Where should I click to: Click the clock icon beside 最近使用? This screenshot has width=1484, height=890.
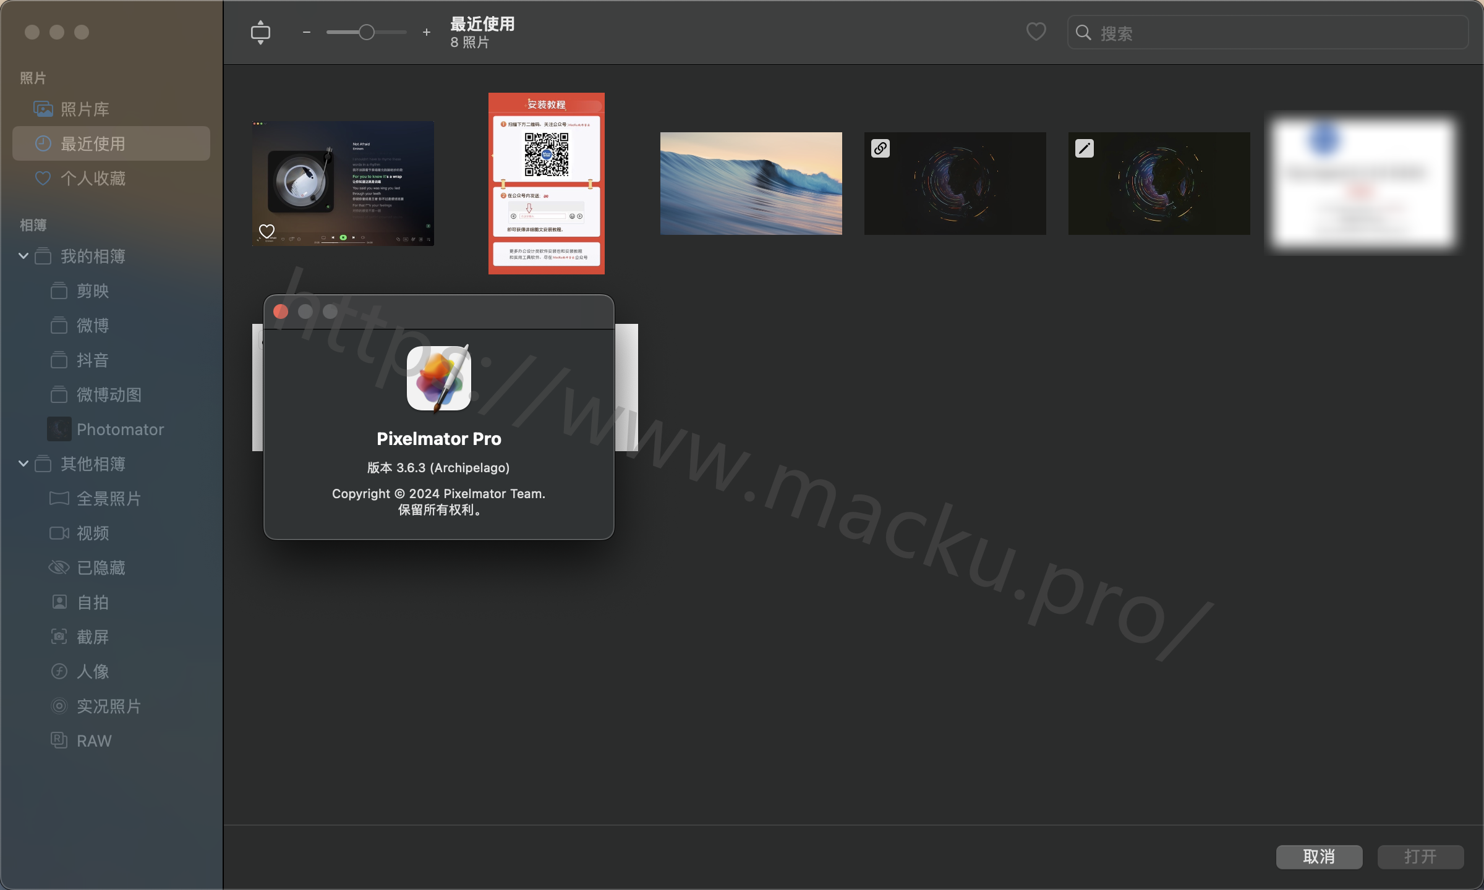click(43, 144)
